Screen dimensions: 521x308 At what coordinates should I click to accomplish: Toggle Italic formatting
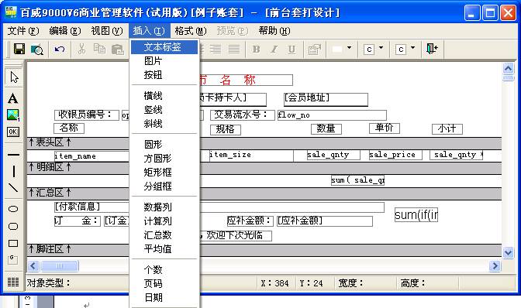tap(274, 50)
